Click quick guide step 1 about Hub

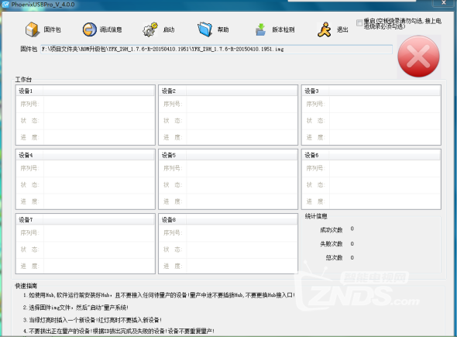tap(159, 295)
